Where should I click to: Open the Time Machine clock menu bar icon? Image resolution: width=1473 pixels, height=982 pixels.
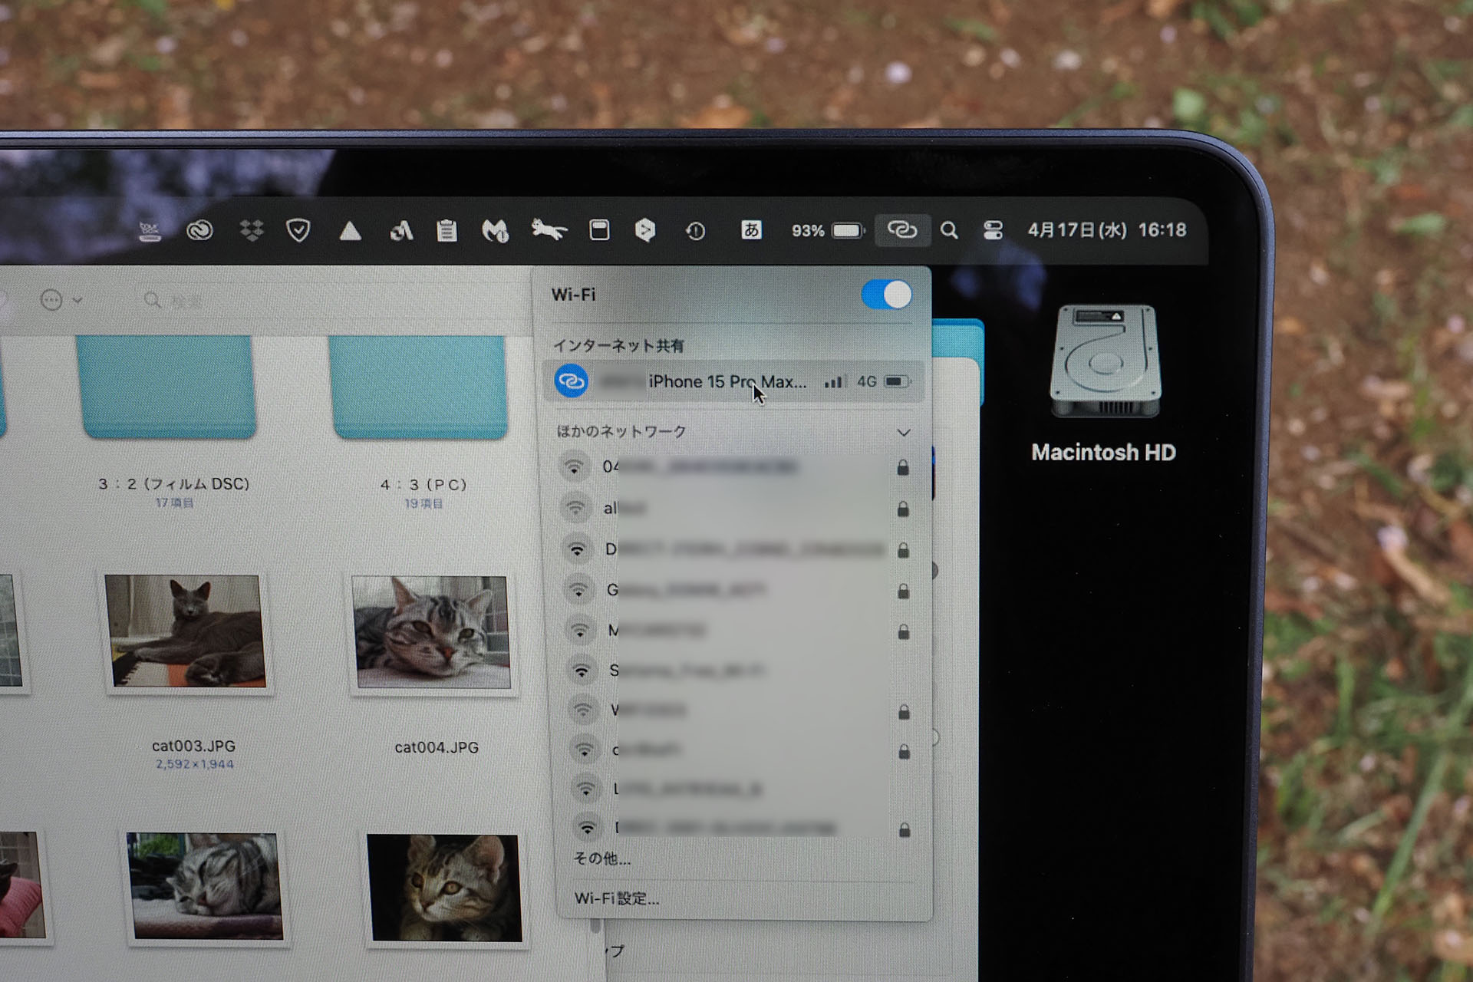[x=696, y=231]
